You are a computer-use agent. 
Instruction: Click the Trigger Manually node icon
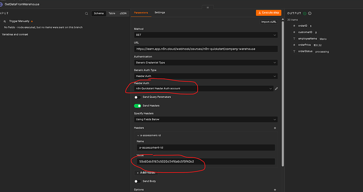[5, 22]
